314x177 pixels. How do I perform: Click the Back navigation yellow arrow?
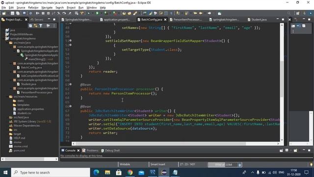201,13
